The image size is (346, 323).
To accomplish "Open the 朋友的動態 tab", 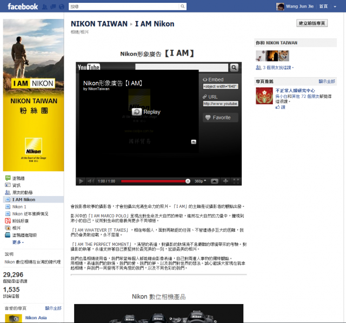I will (22, 192).
